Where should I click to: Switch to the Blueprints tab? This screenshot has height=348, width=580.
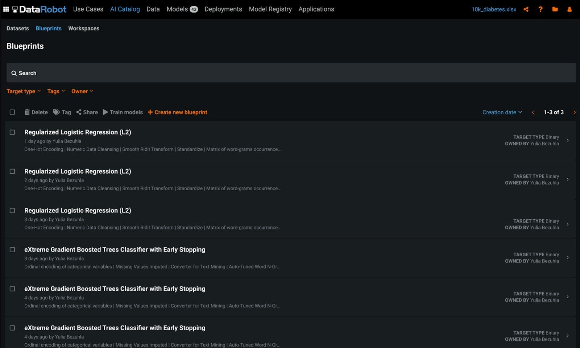click(x=49, y=28)
